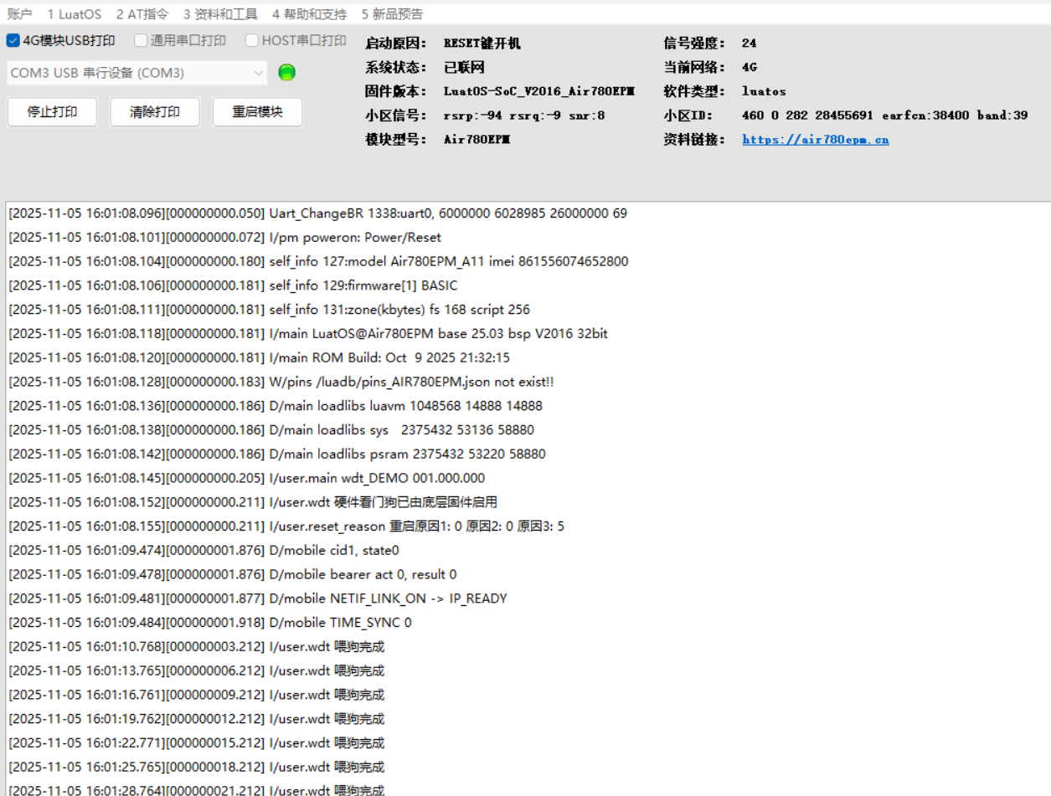Viewport: 1051px width, 796px height.
Task: Click the ROM Build: Oct 9 2025 line
Action: (x=259, y=357)
